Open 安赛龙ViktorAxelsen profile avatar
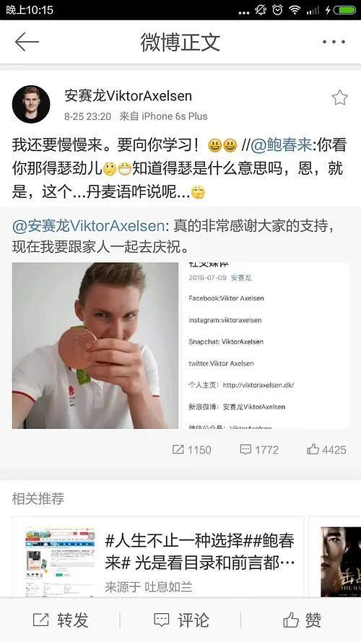Image resolution: width=361 pixels, height=642 pixels. (x=31, y=105)
